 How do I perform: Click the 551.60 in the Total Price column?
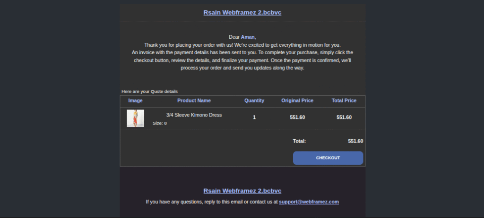pyautogui.click(x=344, y=117)
